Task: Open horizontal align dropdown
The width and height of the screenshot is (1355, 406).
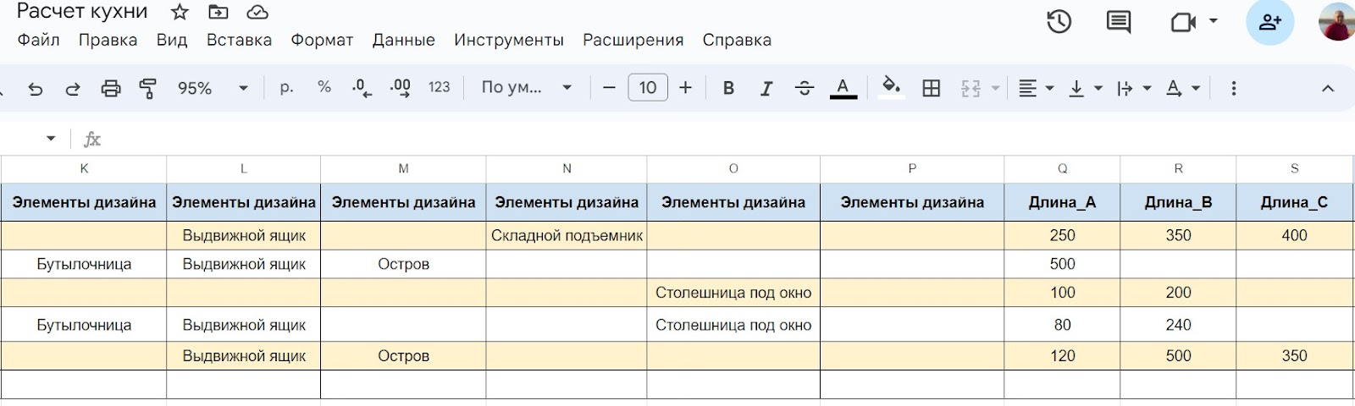Action: (1035, 88)
